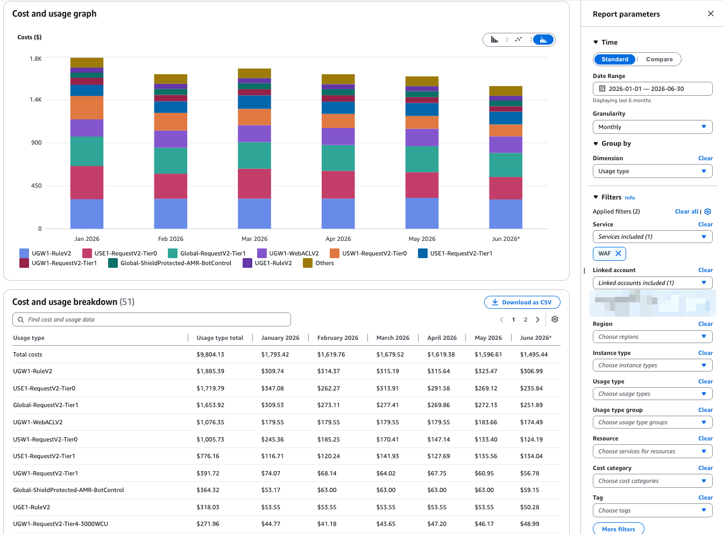Collapse the Group by section
The height and width of the screenshot is (534, 723).
point(596,144)
